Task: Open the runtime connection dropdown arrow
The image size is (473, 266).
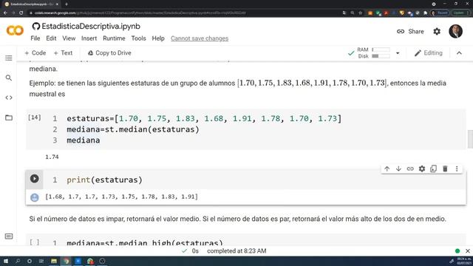Action: 398,53
